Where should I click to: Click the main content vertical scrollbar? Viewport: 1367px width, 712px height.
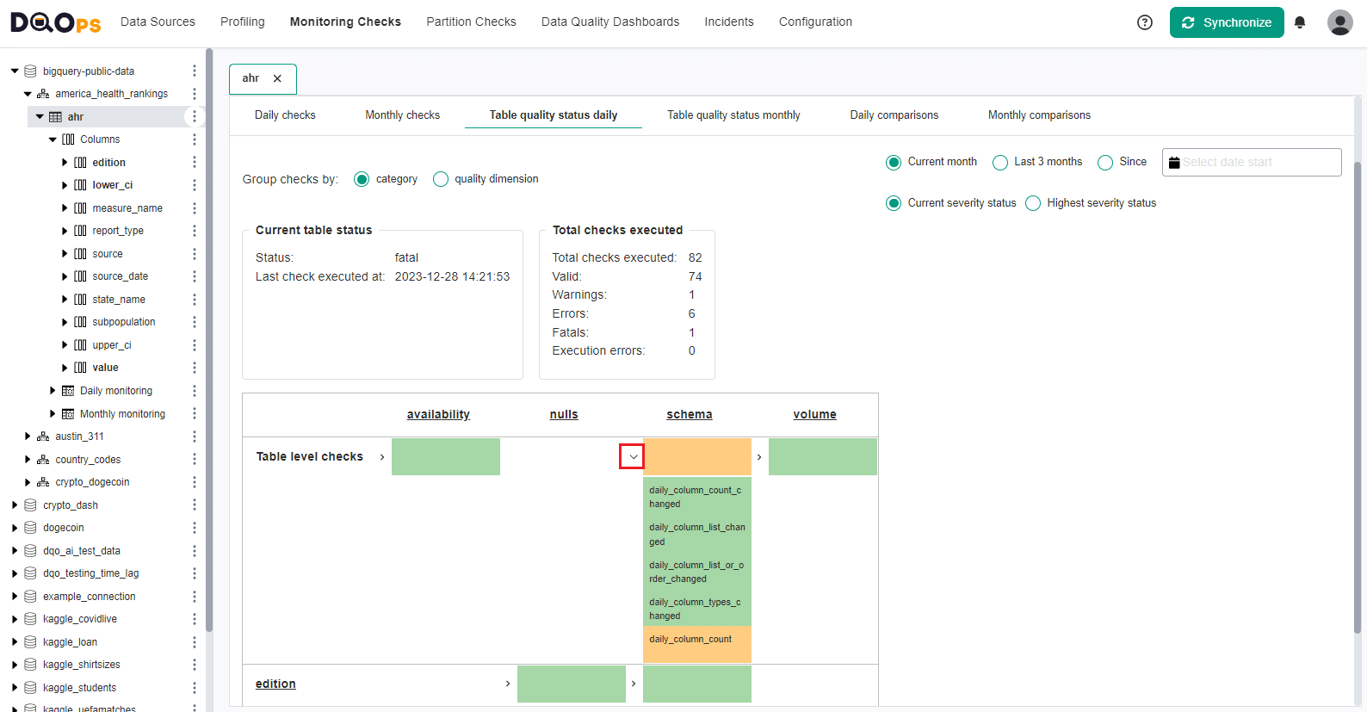tap(1358, 396)
